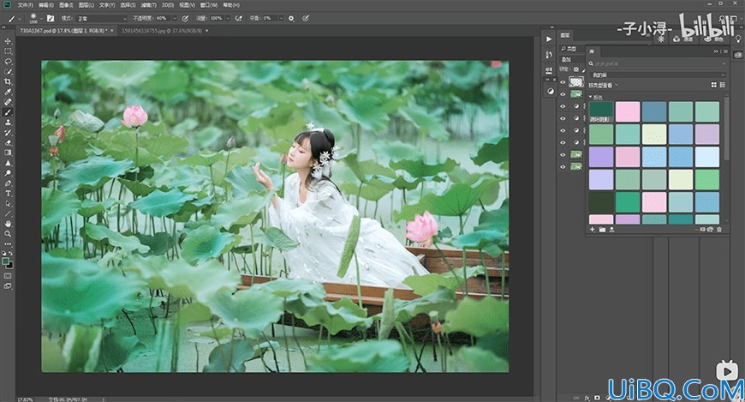Open the library panel menu icon
This screenshot has height=402, width=745.
pos(725,51)
